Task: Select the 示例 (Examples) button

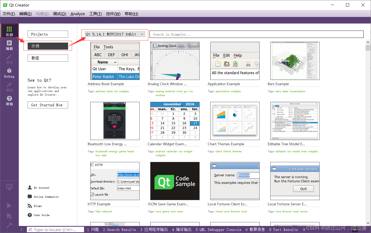Action: coord(48,46)
